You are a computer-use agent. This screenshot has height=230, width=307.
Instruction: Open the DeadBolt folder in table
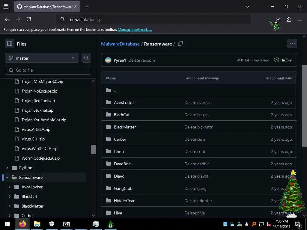(122, 164)
